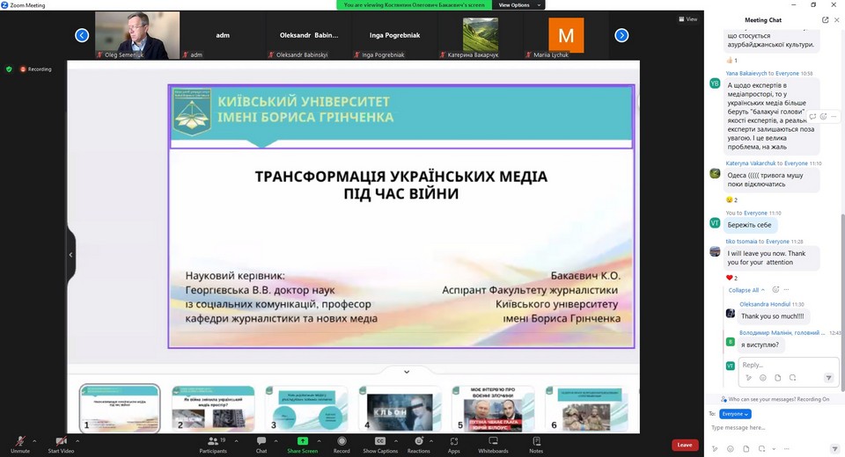The height and width of the screenshot is (457, 845).
Task: Open the View layout menu
Action: tap(687, 18)
